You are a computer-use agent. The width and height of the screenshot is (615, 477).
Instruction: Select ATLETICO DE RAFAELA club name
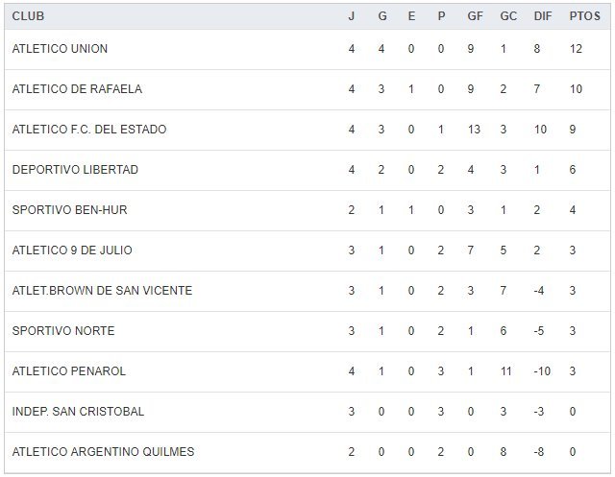(x=77, y=89)
